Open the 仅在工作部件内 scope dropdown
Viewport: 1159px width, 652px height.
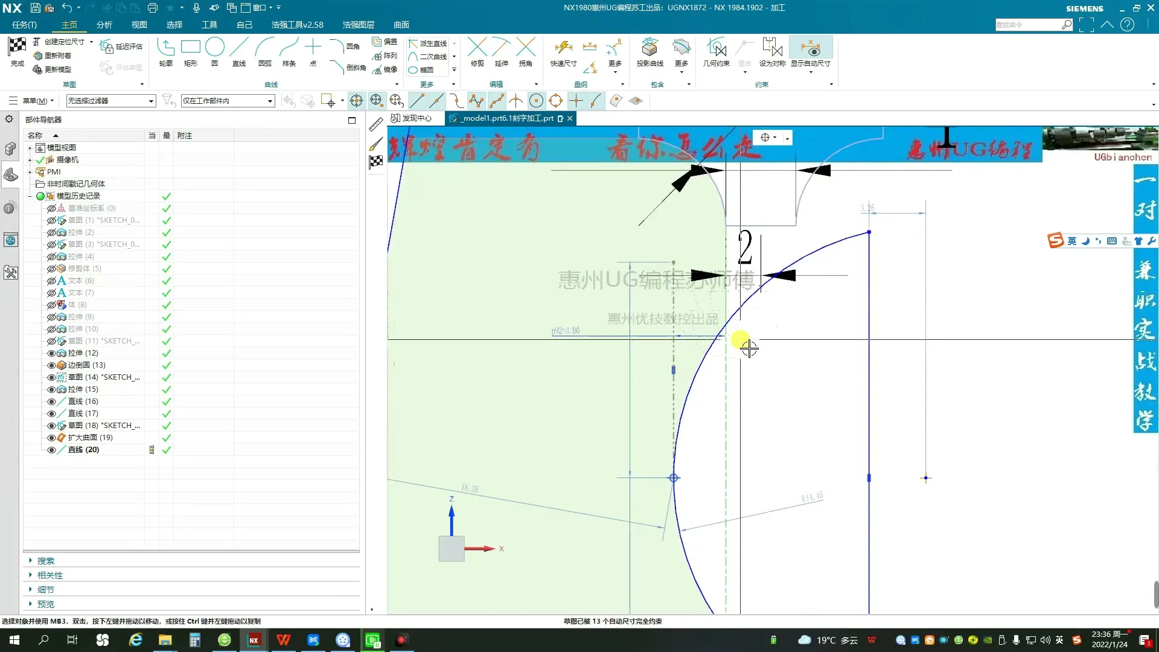click(270, 101)
